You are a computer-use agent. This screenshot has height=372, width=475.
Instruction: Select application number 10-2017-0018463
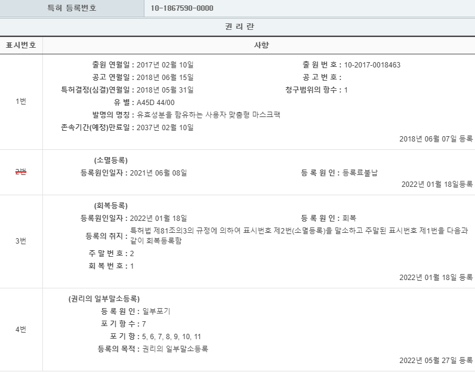[x=372, y=64]
